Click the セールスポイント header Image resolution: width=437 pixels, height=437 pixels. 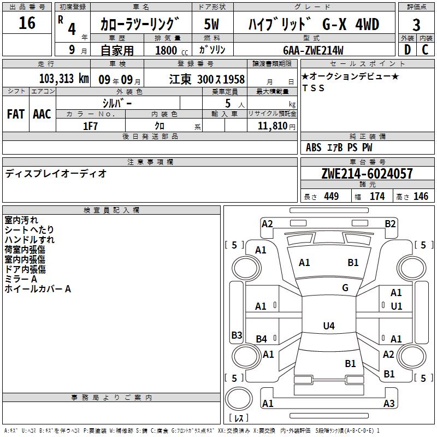click(x=368, y=64)
